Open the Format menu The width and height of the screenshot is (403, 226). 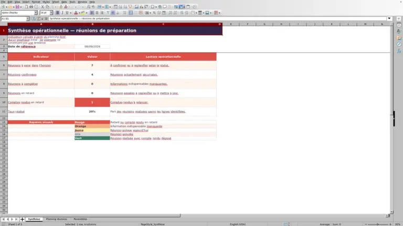pyautogui.click(x=36, y=2)
